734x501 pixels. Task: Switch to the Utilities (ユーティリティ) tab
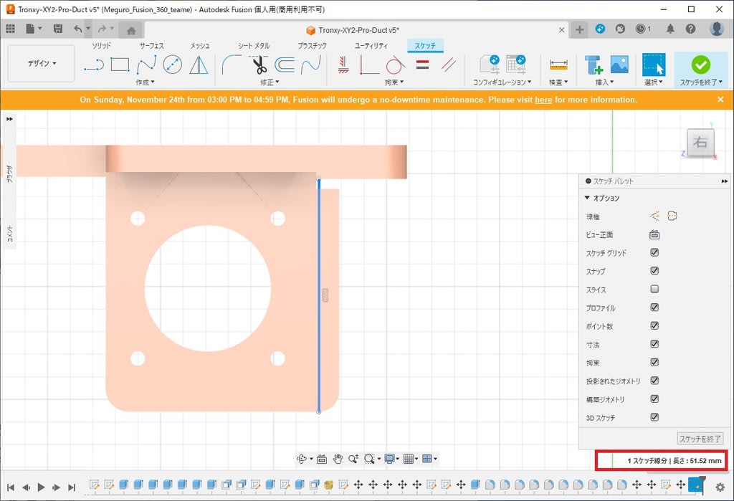pos(371,45)
